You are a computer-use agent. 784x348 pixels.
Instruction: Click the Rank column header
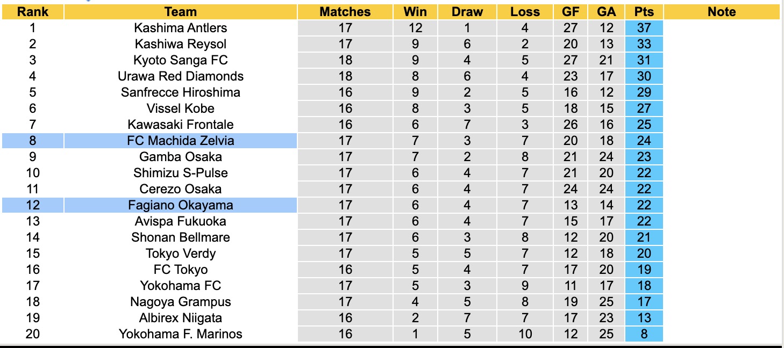click(33, 12)
